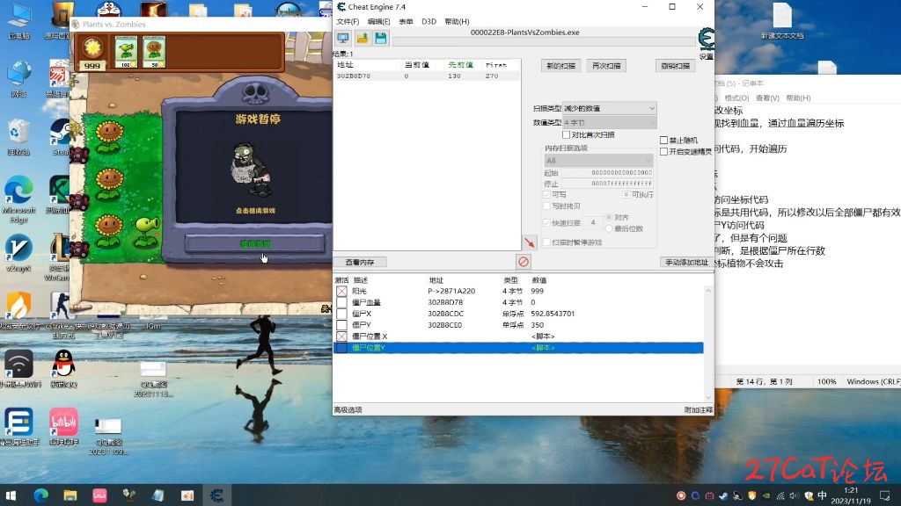This screenshot has height=506, width=901.
Task: Click the 手动添加地址 add address button
Action: 686,262
